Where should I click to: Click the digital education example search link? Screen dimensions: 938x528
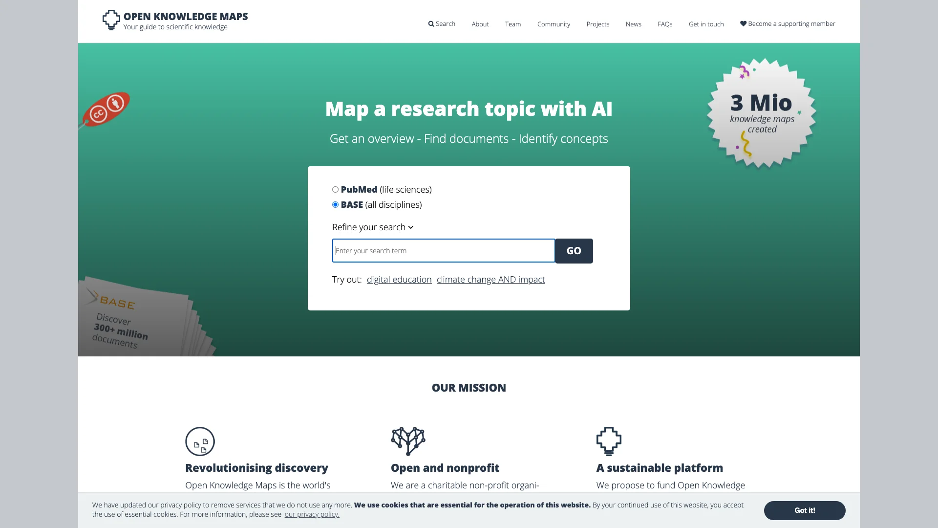tap(399, 279)
